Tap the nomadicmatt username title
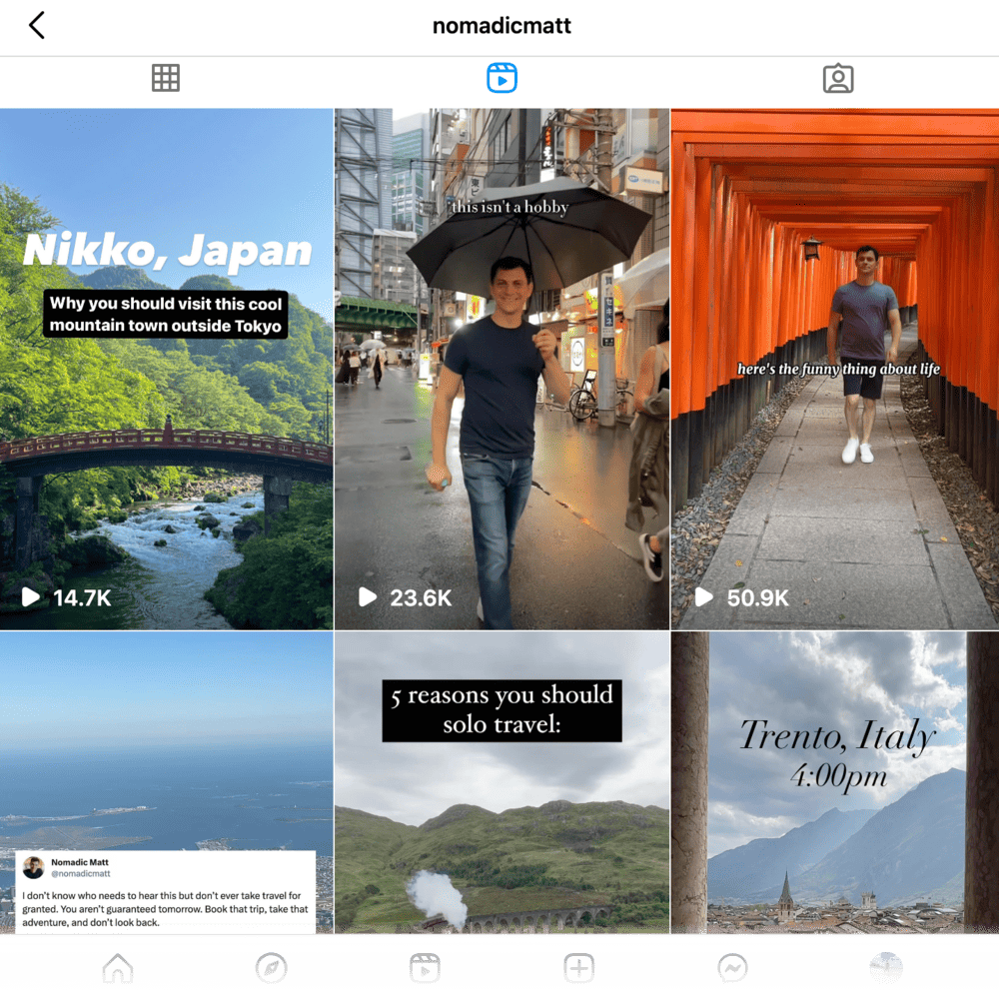The image size is (999, 999). pos(501,26)
